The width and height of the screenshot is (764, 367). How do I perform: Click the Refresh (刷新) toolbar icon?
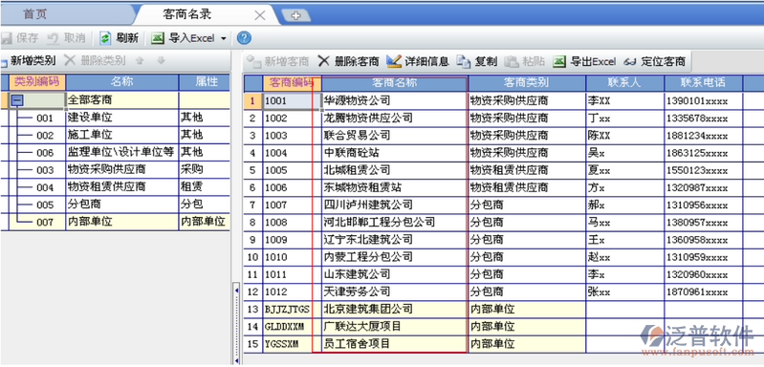105,38
